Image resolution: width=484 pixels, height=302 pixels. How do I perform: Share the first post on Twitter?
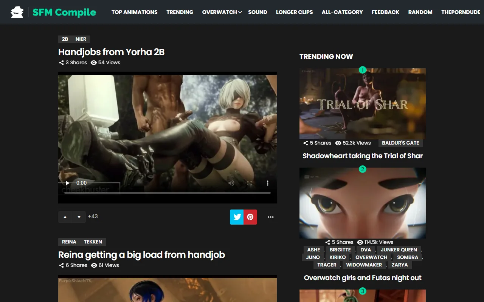tap(237, 217)
